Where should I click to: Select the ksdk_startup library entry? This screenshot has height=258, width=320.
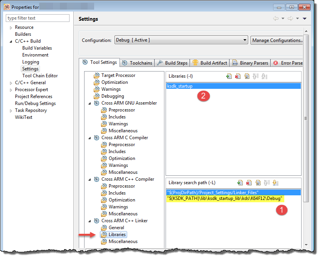[x=234, y=86]
